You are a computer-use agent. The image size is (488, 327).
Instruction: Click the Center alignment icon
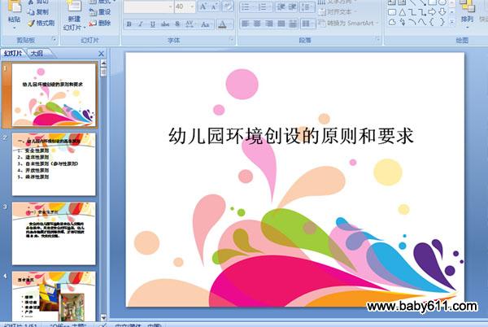257,24
